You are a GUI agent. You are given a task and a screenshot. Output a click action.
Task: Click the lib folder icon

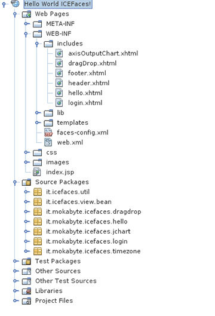tap(48, 113)
